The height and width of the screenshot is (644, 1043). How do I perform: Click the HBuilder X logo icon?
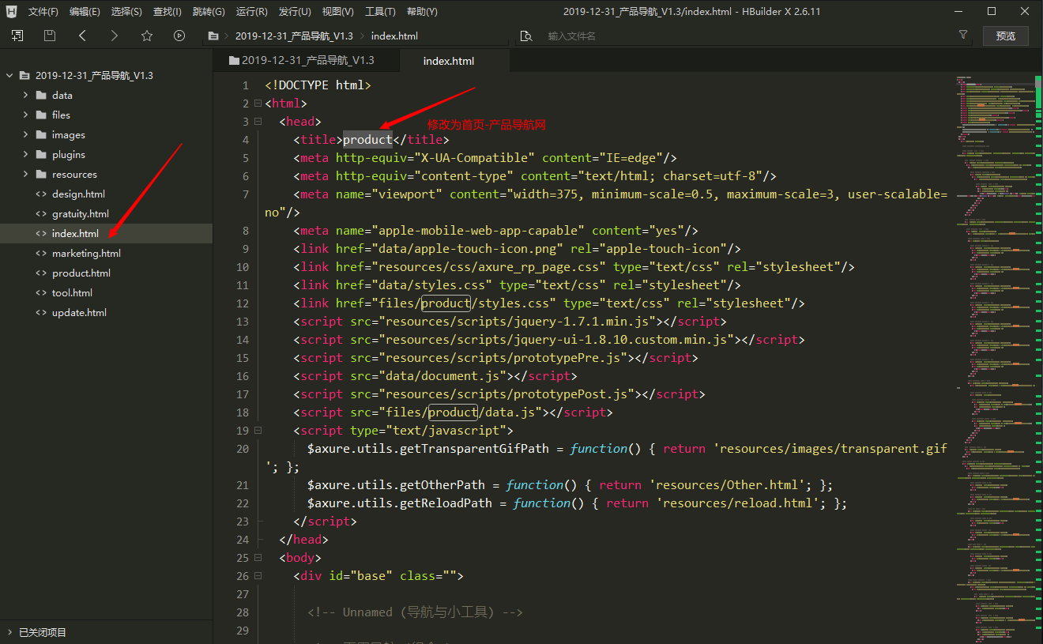11,11
